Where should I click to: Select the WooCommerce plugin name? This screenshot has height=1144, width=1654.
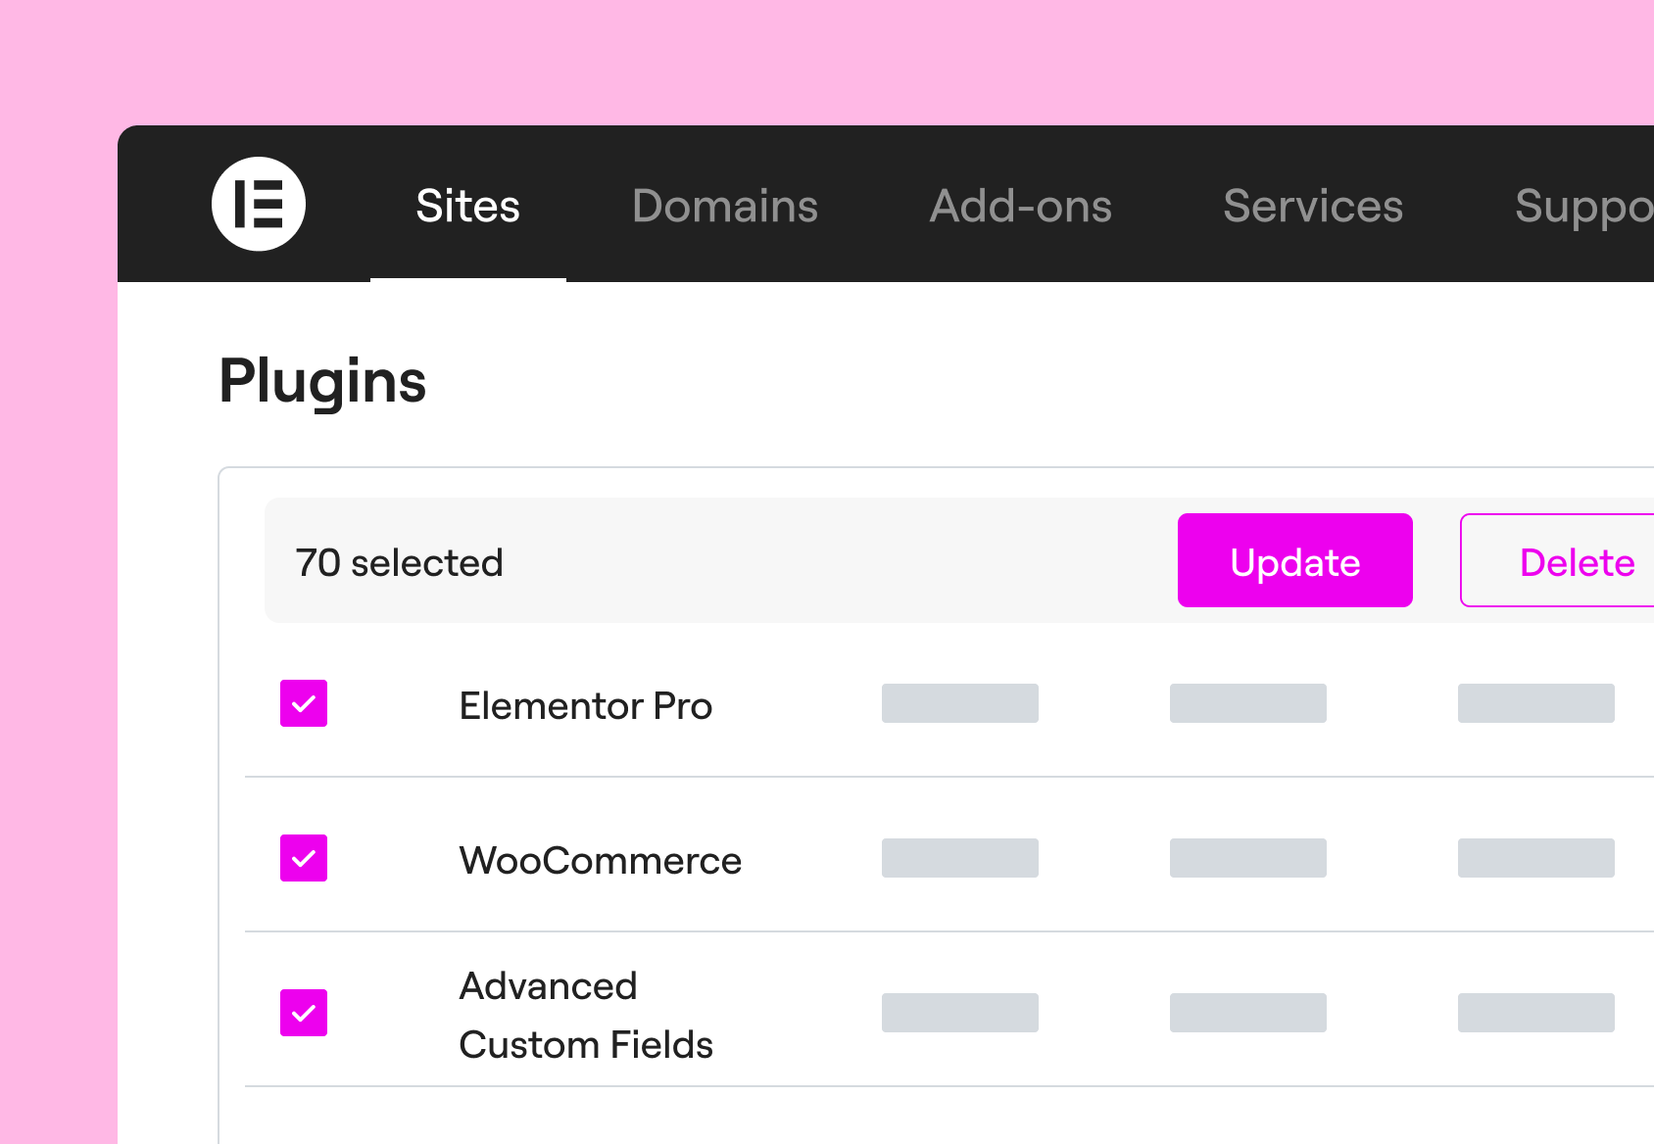point(601,860)
